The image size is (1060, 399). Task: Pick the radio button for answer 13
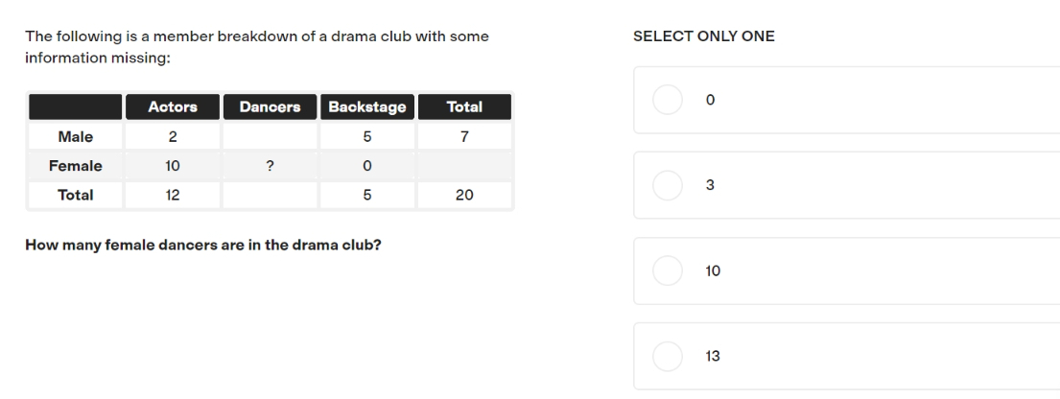point(668,357)
